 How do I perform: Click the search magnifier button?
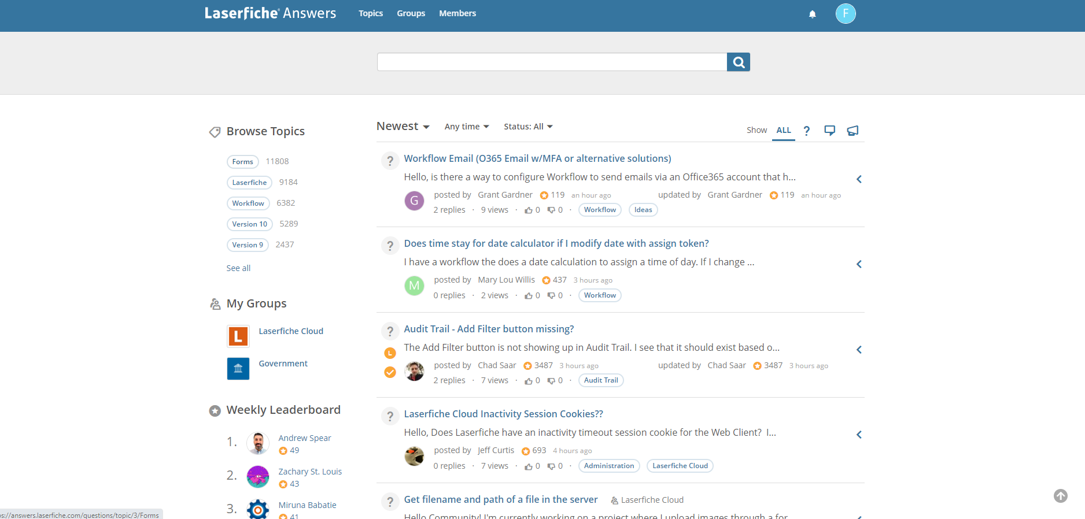pos(739,62)
